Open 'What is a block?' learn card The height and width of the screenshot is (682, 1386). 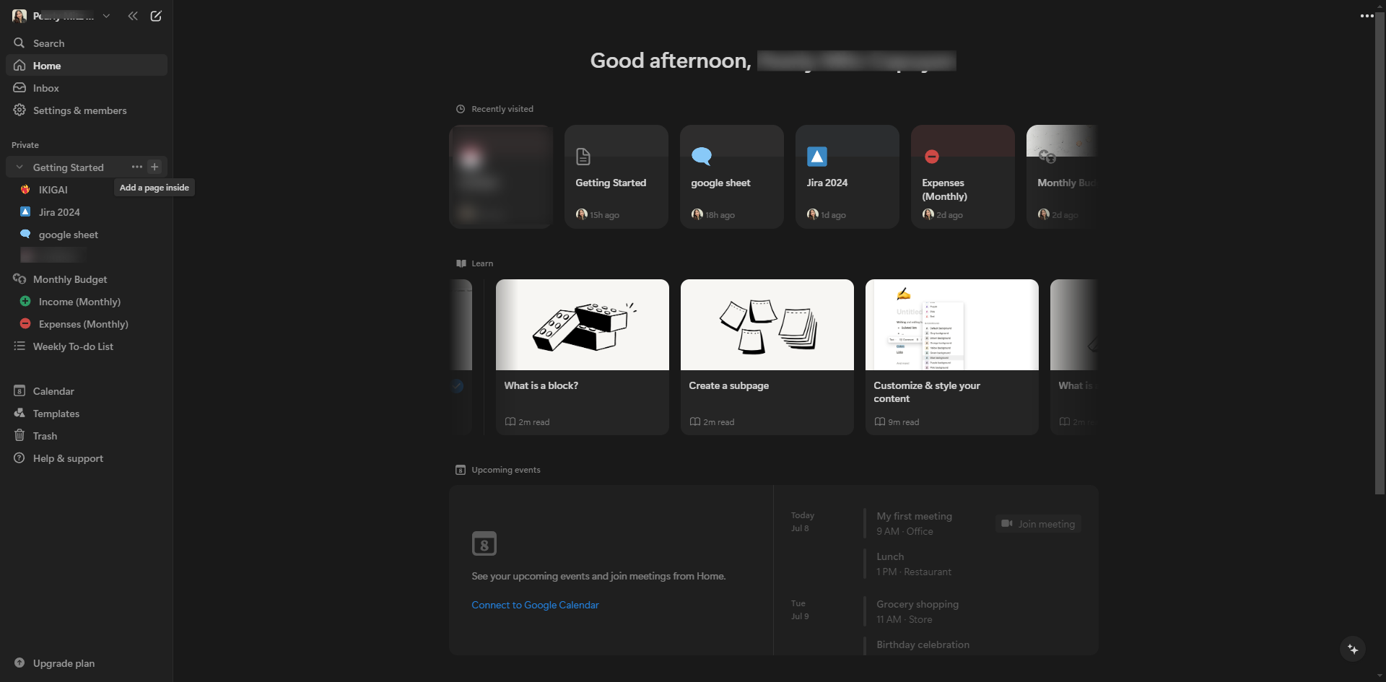(583, 357)
